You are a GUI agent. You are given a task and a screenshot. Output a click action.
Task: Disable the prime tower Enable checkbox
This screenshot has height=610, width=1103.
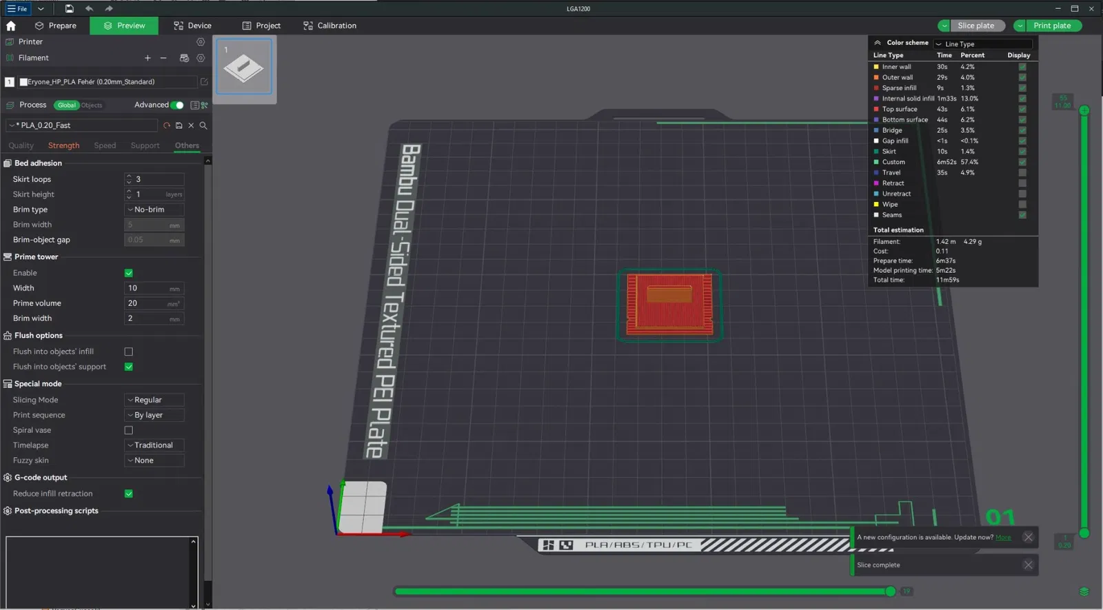point(129,273)
